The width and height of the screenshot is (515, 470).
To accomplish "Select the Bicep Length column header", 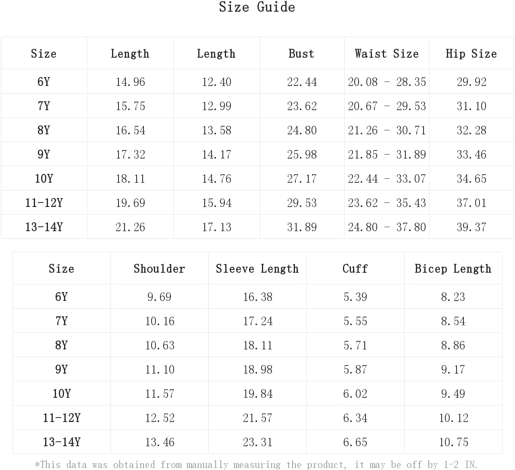I will (453, 269).
